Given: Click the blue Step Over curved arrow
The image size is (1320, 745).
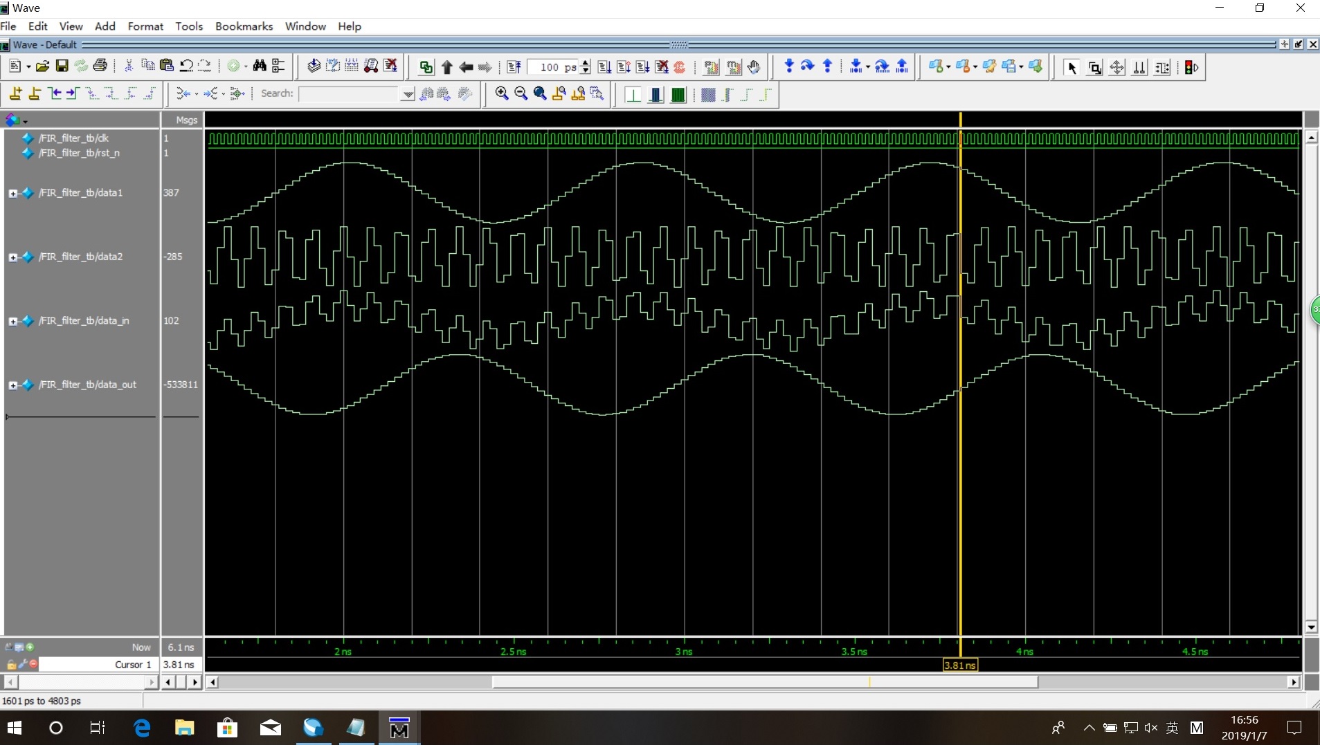Looking at the screenshot, I should [x=808, y=66].
